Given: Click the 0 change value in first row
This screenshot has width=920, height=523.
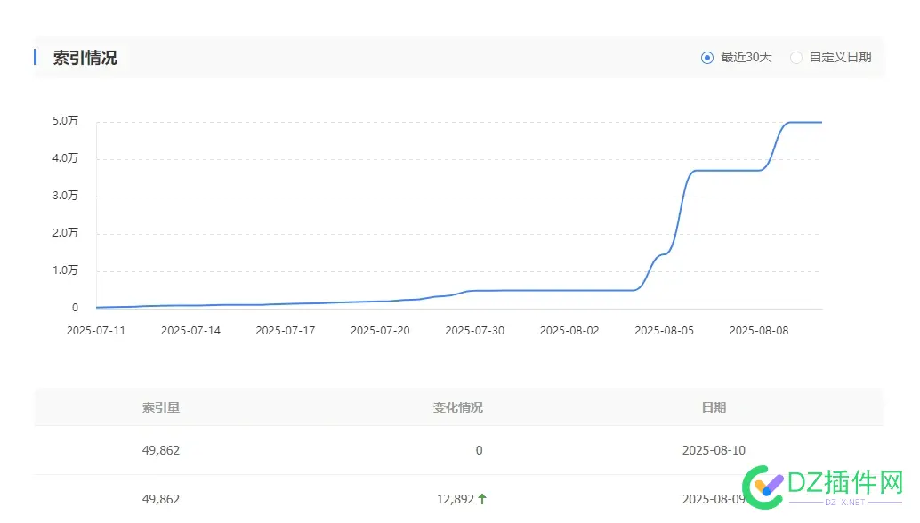Looking at the screenshot, I should (x=479, y=450).
